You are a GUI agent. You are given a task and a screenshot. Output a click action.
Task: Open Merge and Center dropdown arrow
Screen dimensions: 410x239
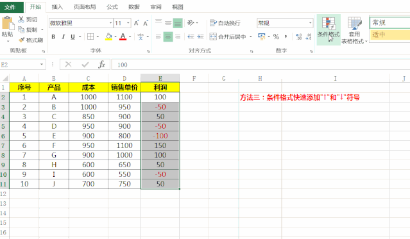[251, 37]
